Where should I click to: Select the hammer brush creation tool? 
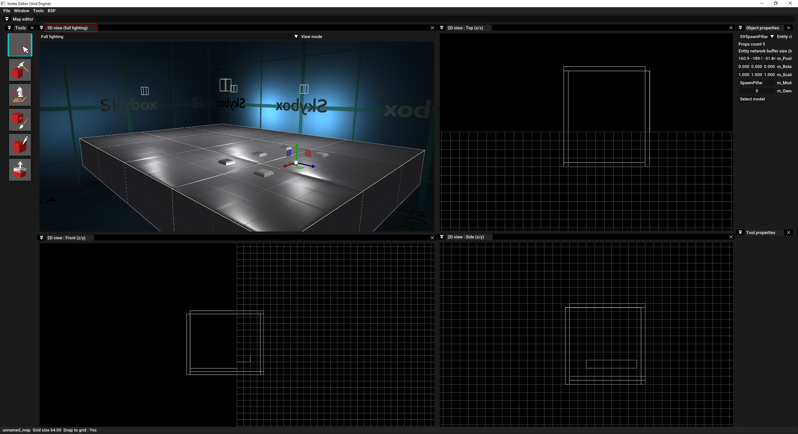(20, 70)
